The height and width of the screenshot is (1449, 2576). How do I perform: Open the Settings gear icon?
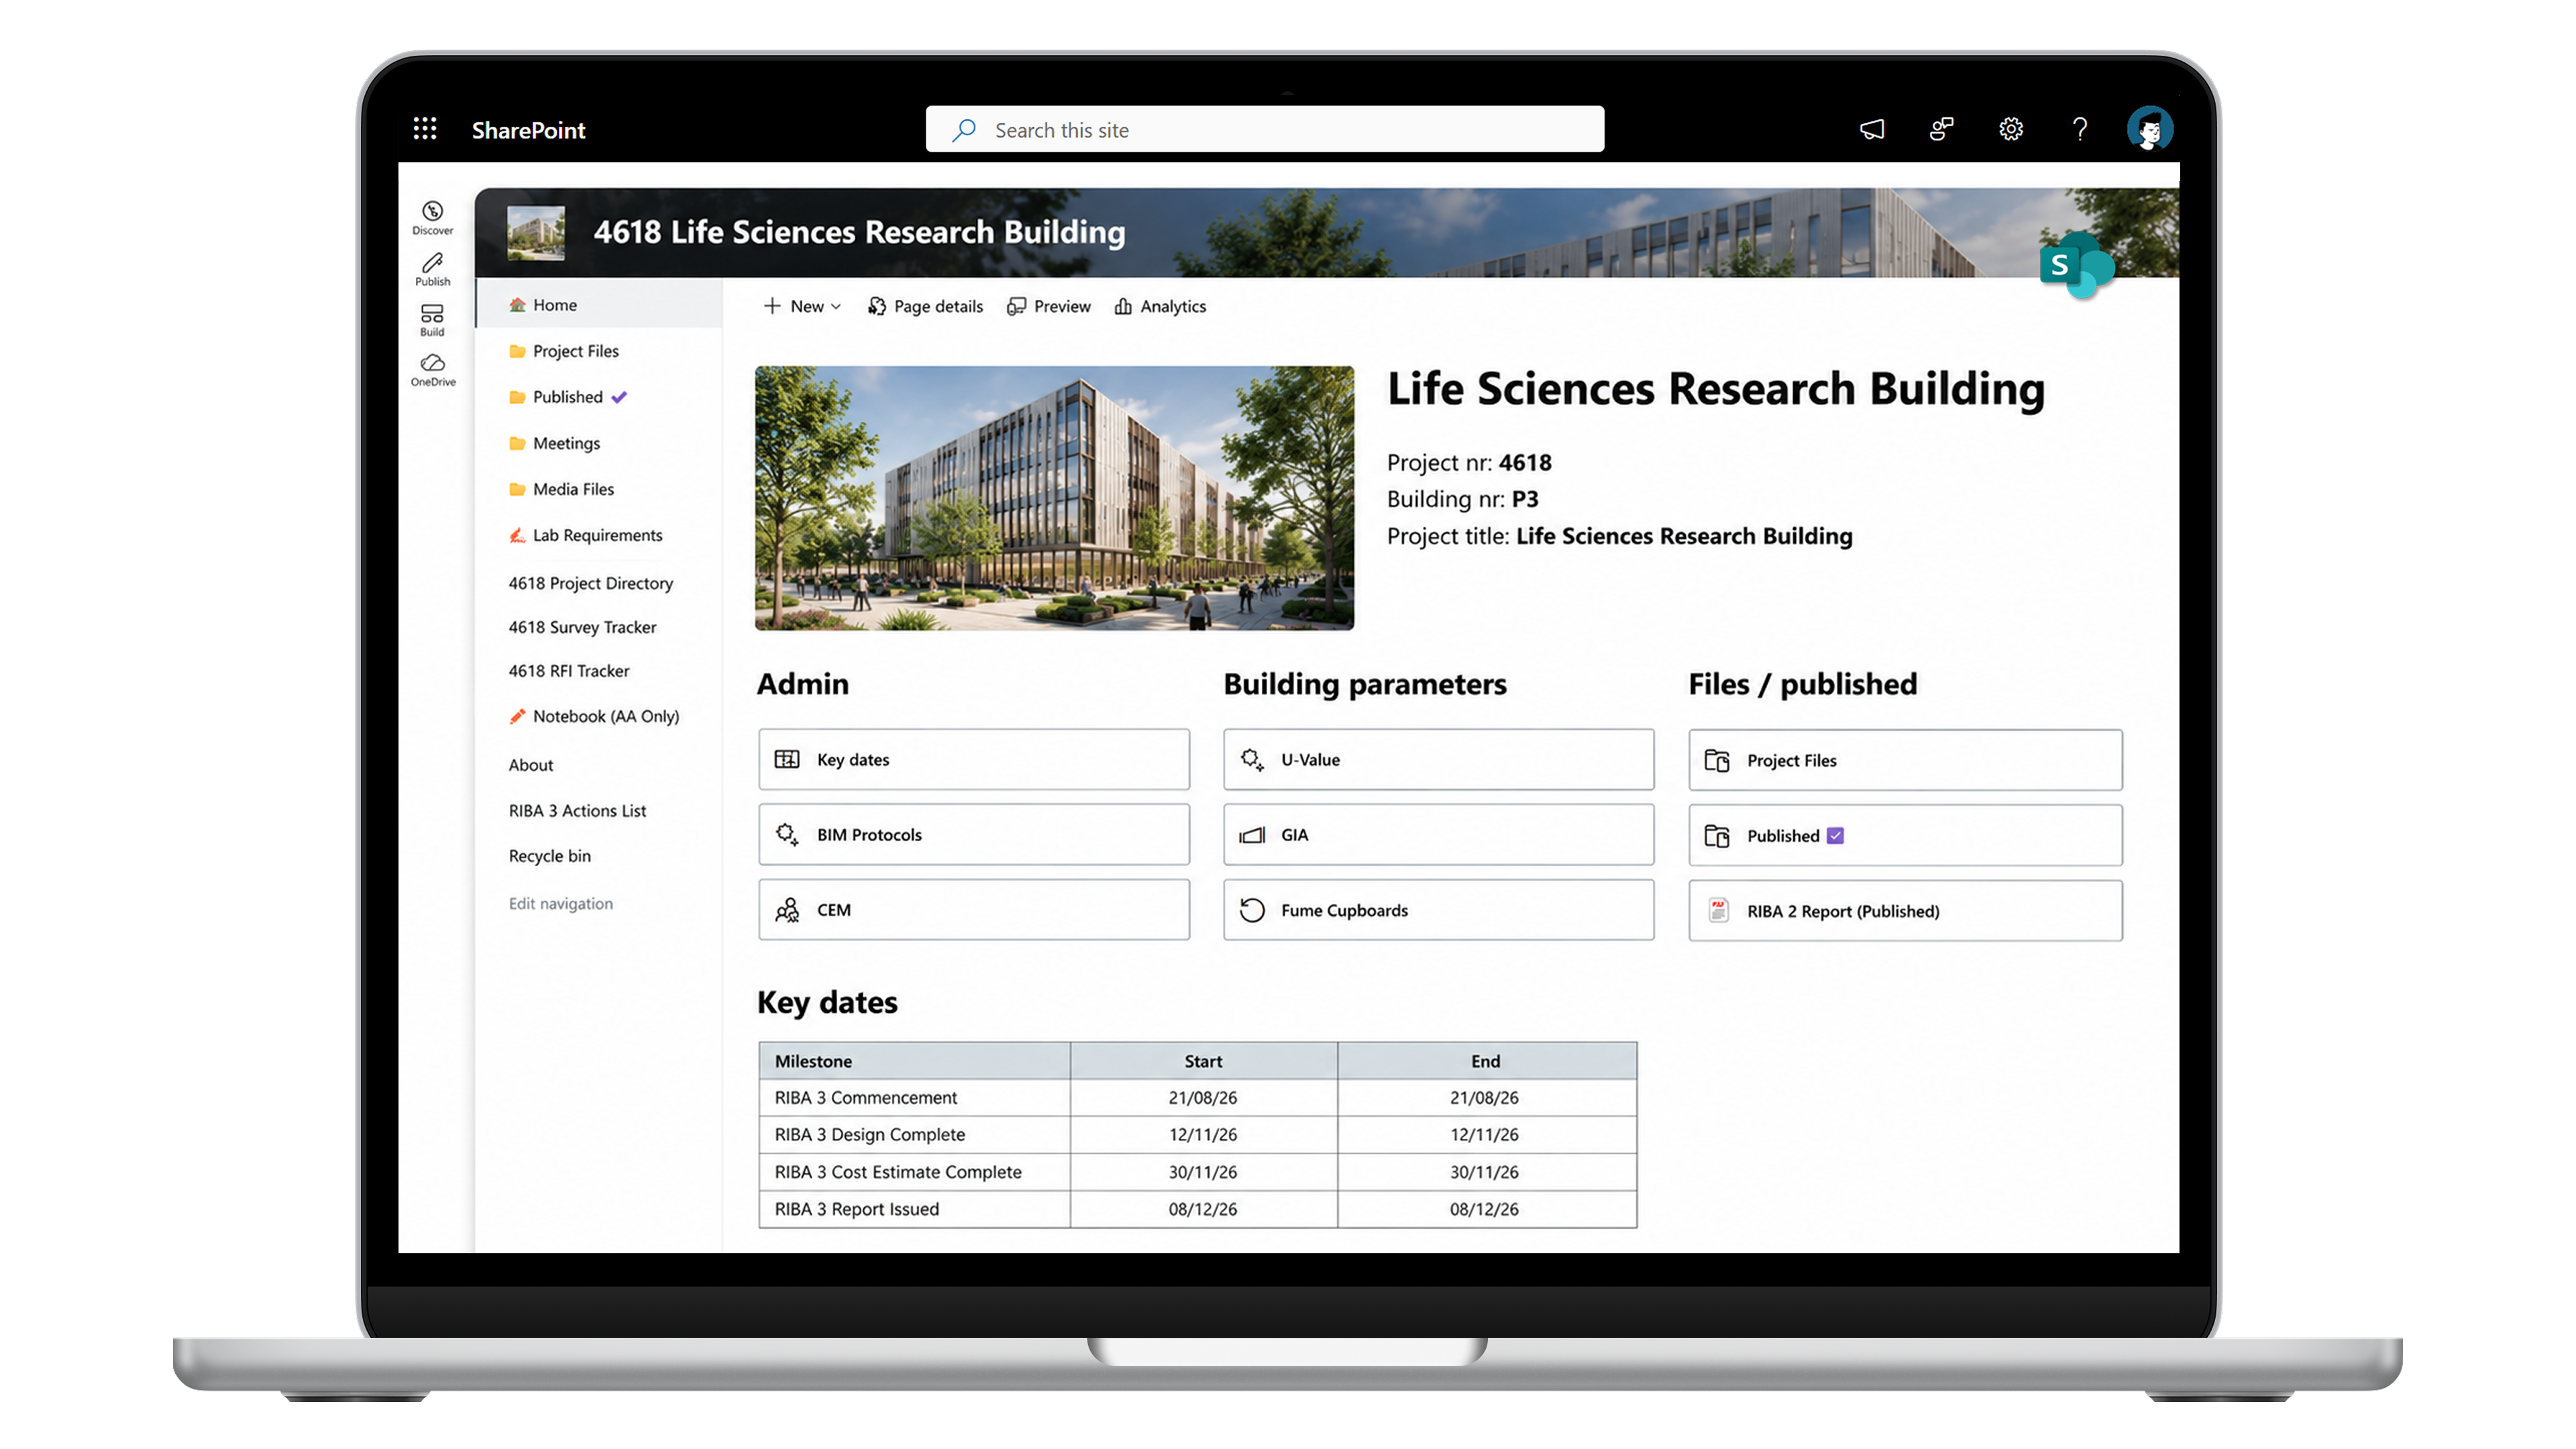tap(2011, 129)
